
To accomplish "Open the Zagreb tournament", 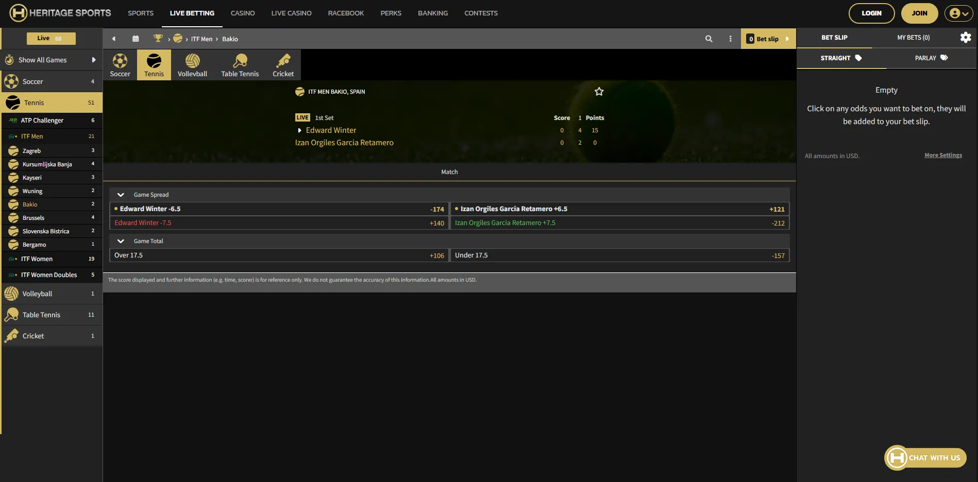I will pyautogui.click(x=52, y=151).
